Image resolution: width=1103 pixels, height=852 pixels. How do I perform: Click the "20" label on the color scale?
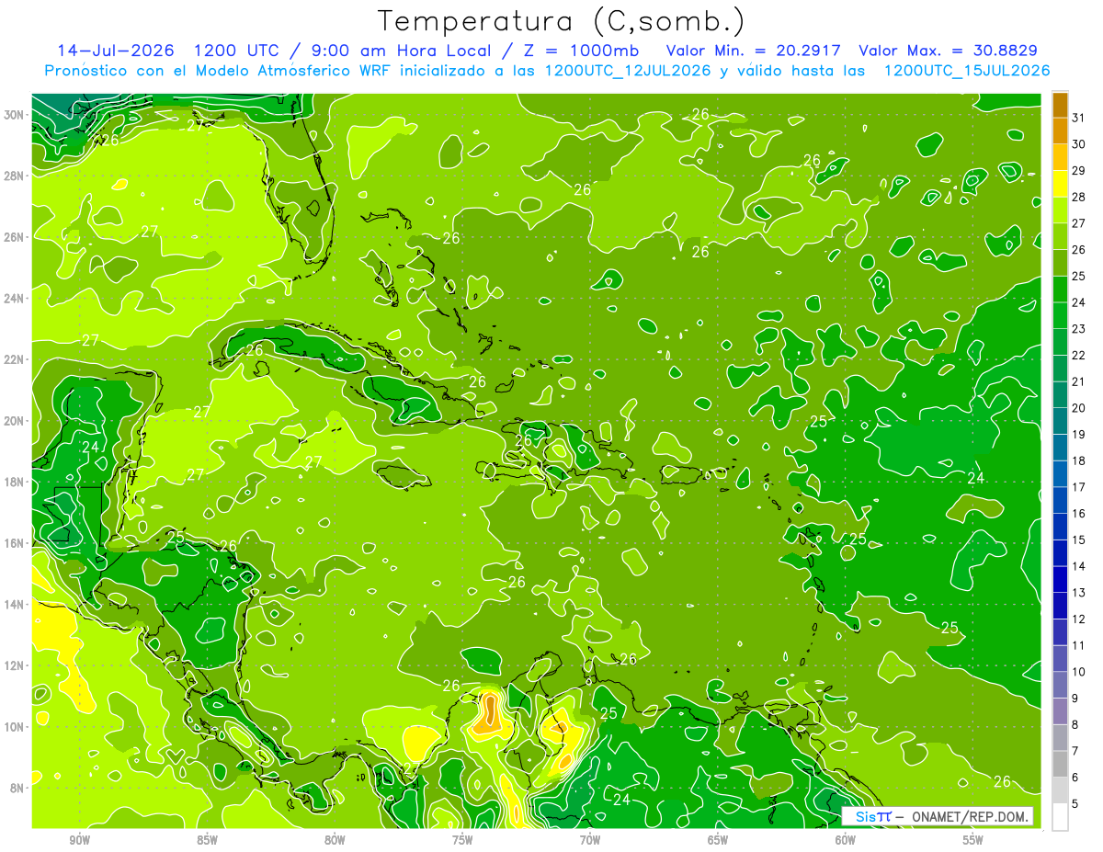point(1079,408)
